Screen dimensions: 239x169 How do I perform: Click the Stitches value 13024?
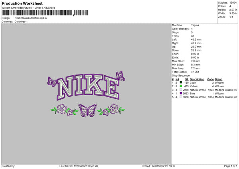(x=233, y=3)
